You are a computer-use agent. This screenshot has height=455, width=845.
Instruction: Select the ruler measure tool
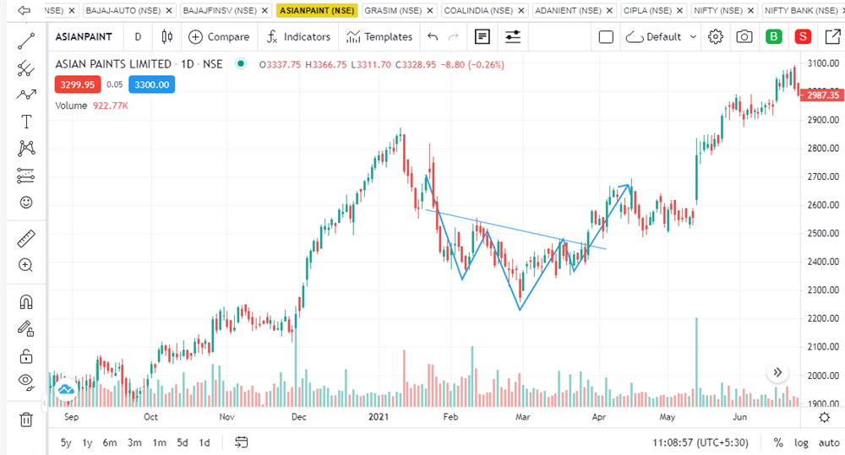pos(26,238)
